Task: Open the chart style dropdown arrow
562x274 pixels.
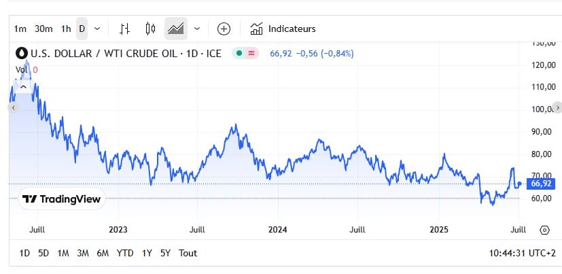Action: click(x=197, y=29)
